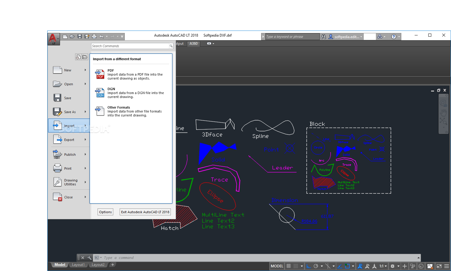Toggle Object Snap Tracking in status bar
The width and height of the screenshot is (451, 271).
(340, 266)
